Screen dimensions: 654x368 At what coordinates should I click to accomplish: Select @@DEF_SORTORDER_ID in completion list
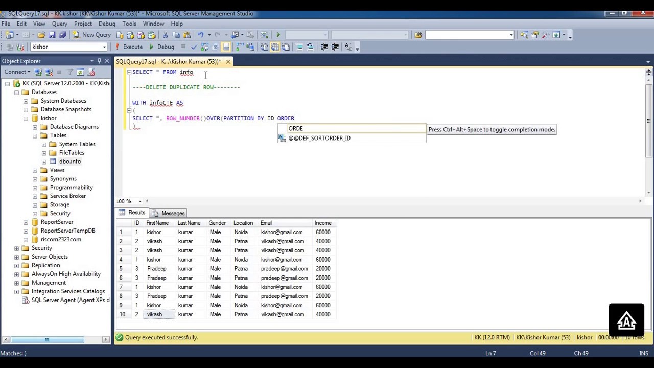(x=319, y=138)
